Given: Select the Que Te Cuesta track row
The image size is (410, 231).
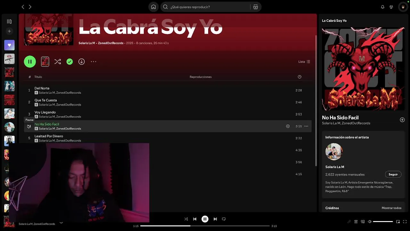Looking at the screenshot, I should (168, 102).
